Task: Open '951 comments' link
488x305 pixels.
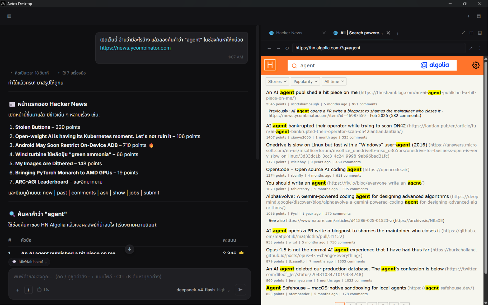Action: tap(364, 104)
